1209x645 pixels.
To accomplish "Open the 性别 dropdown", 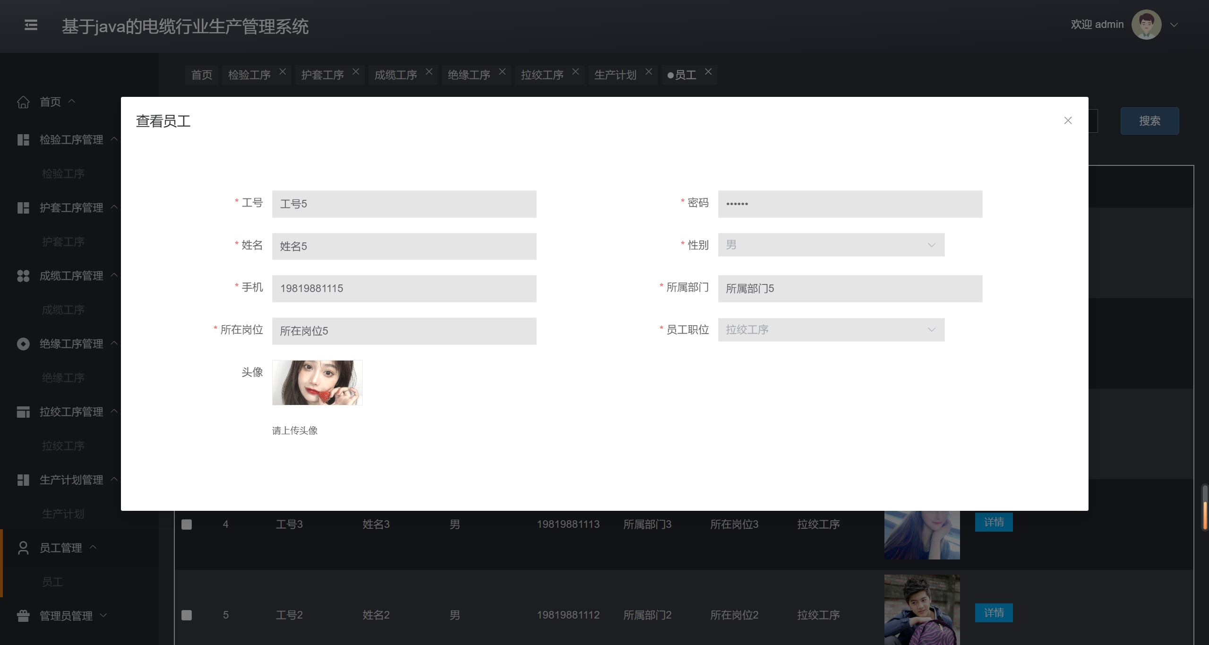I will point(831,245).
